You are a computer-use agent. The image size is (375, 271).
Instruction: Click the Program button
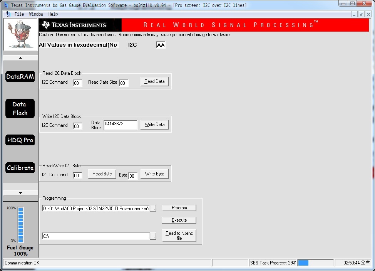coord(179,208)
